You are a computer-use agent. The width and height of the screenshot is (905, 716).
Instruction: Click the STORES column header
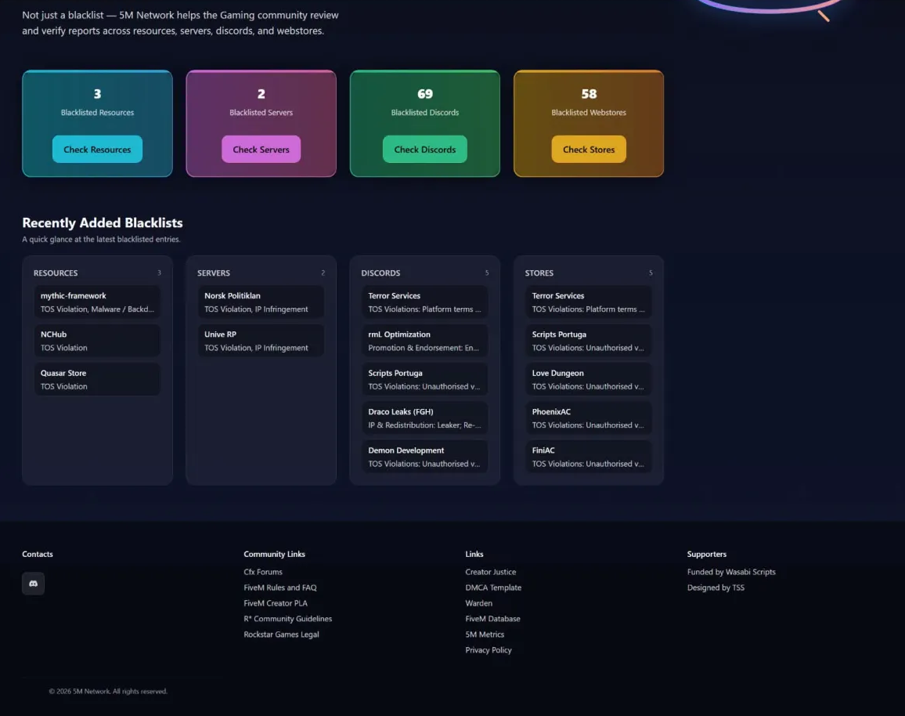click(539, 273)
